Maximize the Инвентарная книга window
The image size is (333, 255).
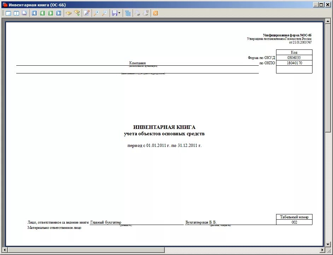coord(321,5)
